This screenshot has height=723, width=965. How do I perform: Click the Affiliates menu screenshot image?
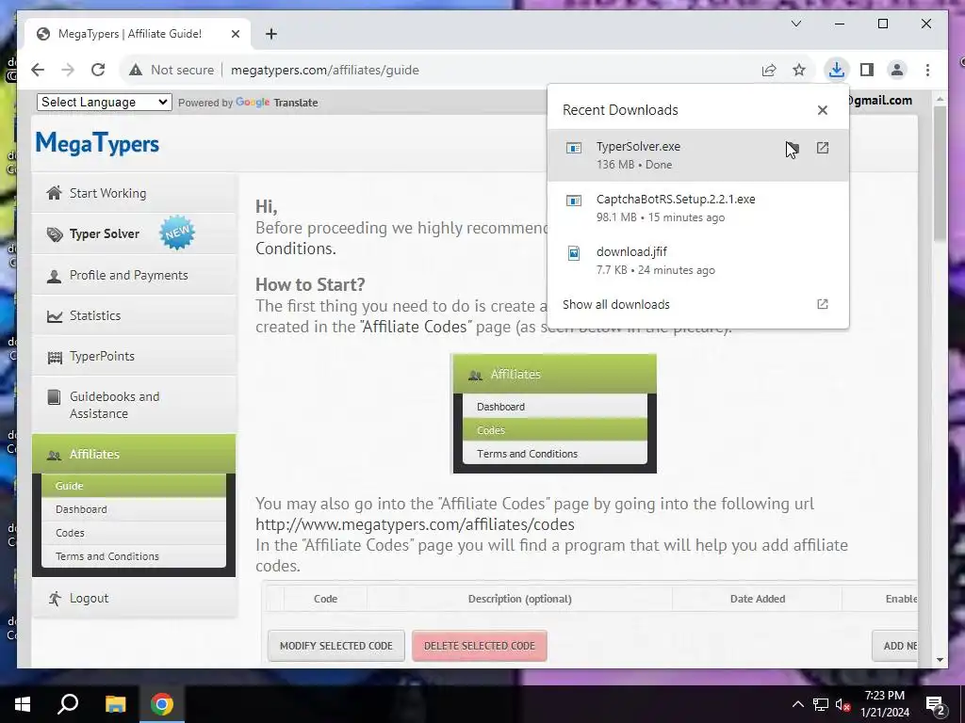[554, 414]
